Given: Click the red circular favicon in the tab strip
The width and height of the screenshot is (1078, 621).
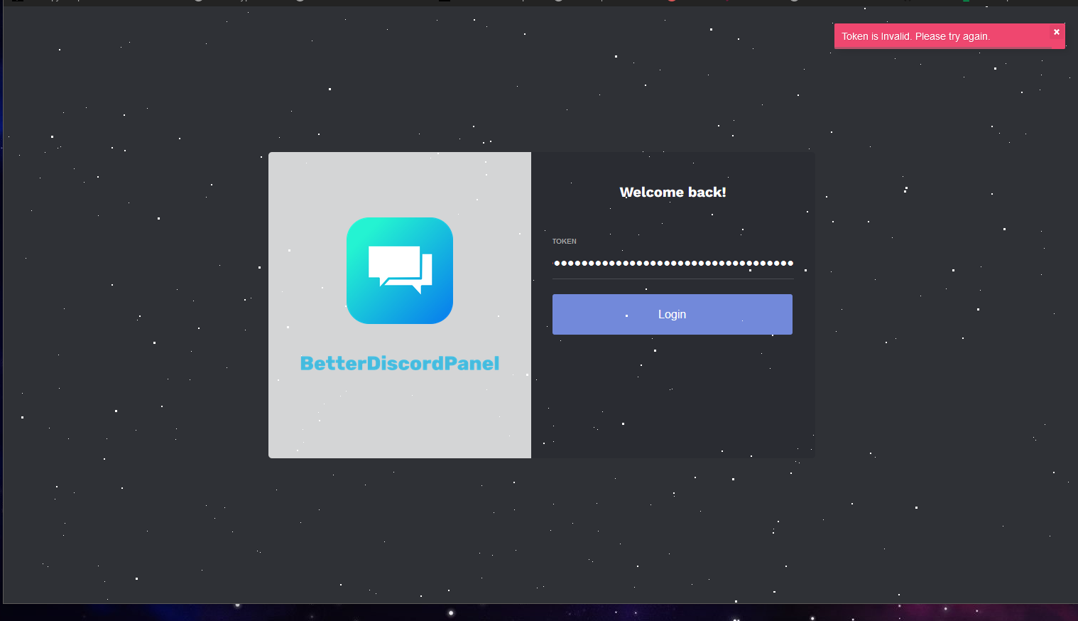Looking at the screenshot, I should (671, 1).
